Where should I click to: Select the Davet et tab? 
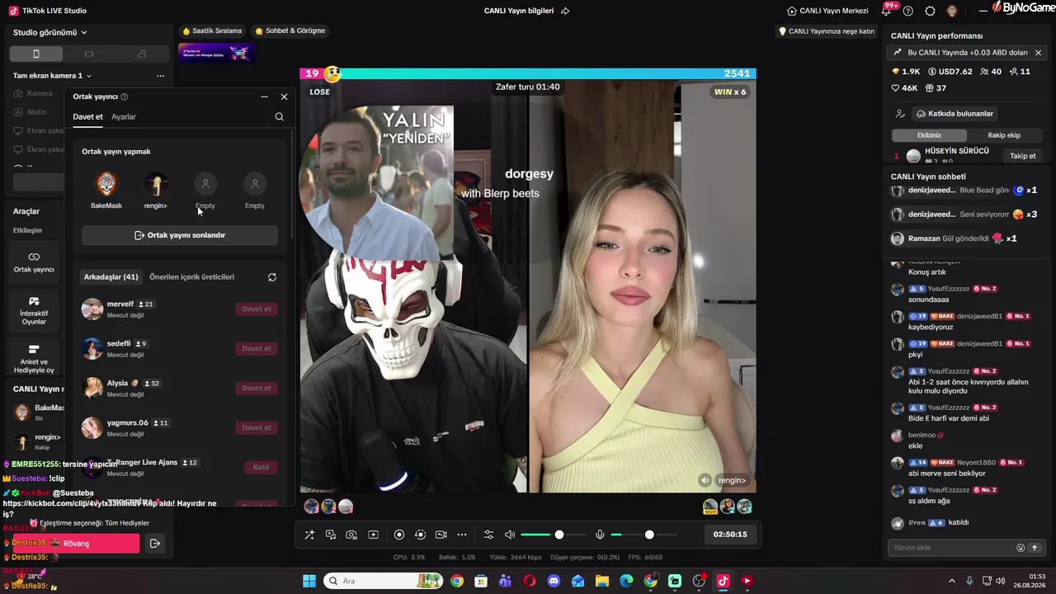click(87, 116)
